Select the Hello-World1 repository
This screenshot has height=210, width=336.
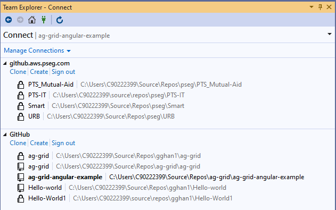(47, 198)
